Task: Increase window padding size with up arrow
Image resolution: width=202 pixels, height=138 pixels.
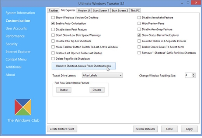Action: 194,74
